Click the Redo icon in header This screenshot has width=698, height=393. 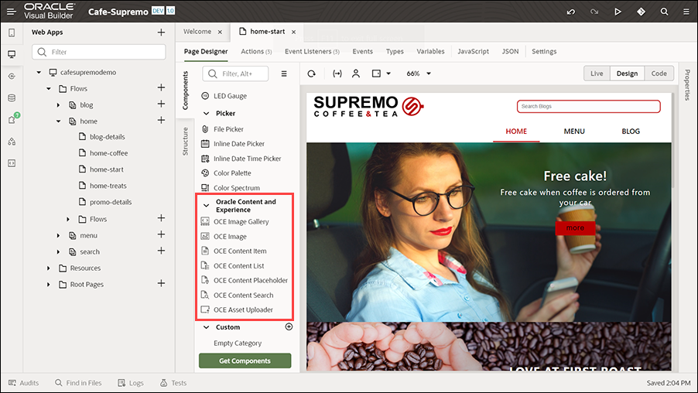click(594, 12)
